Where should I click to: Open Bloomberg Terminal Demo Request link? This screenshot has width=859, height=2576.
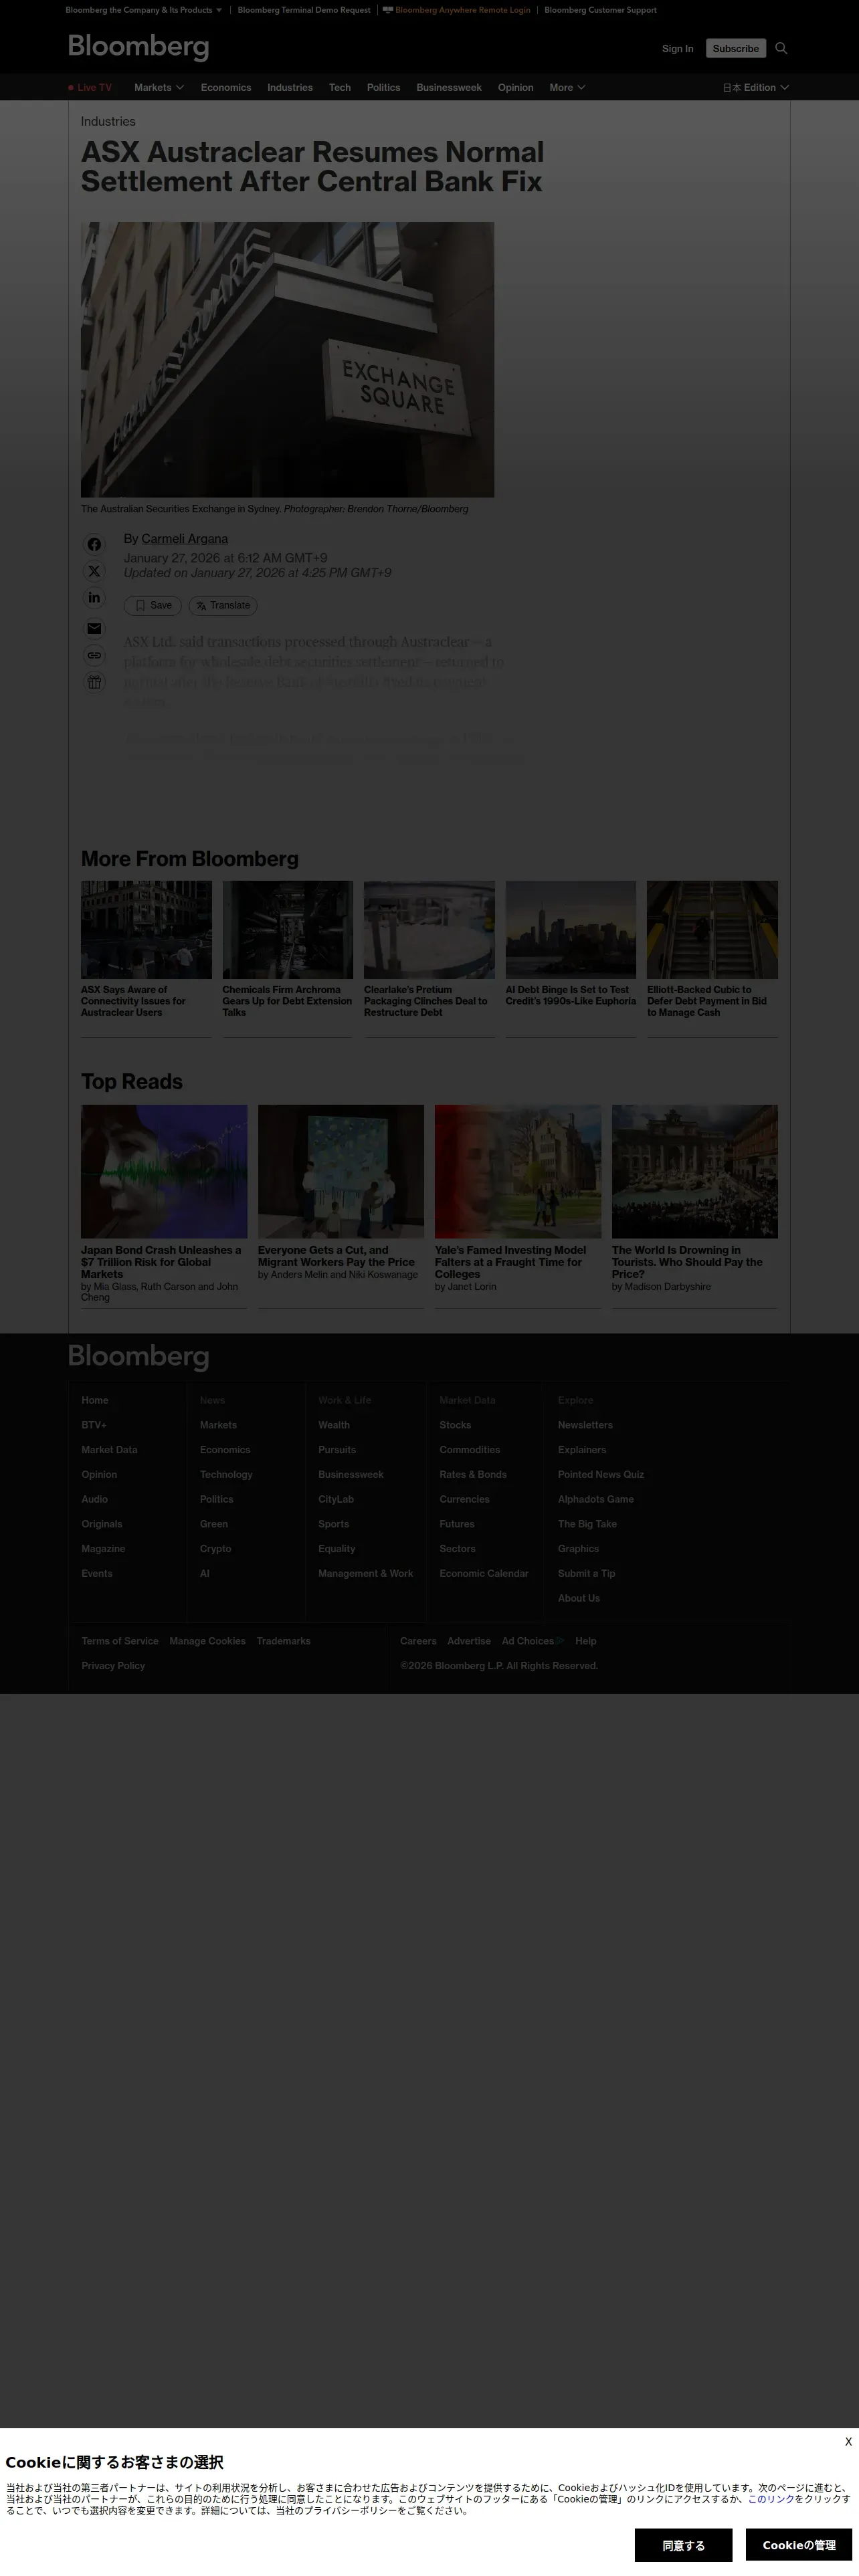click(304, 10)
